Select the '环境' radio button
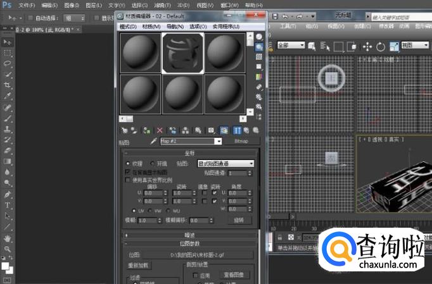The image size is (432, 284). (152, 164)
